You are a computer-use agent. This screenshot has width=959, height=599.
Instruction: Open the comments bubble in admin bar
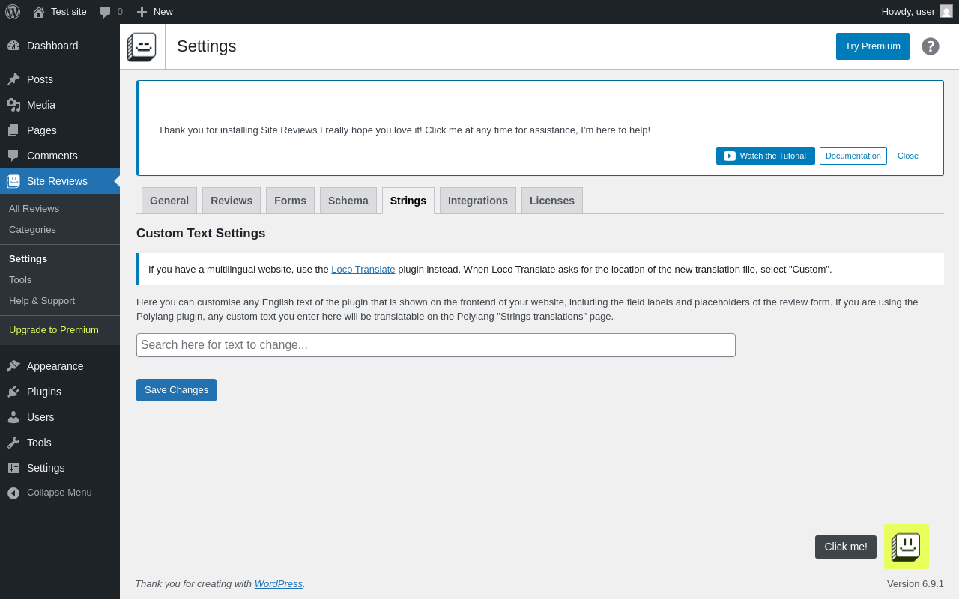(x=111, y=12)
